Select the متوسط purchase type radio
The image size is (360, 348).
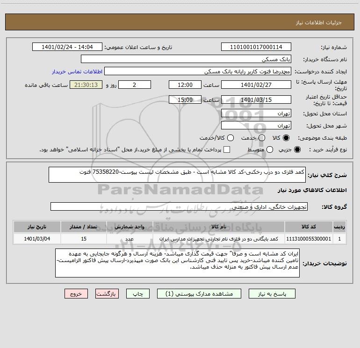[x=270, y=149]
